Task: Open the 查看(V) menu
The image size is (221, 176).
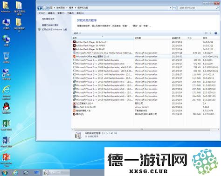Action: click(x=61, y=13)
